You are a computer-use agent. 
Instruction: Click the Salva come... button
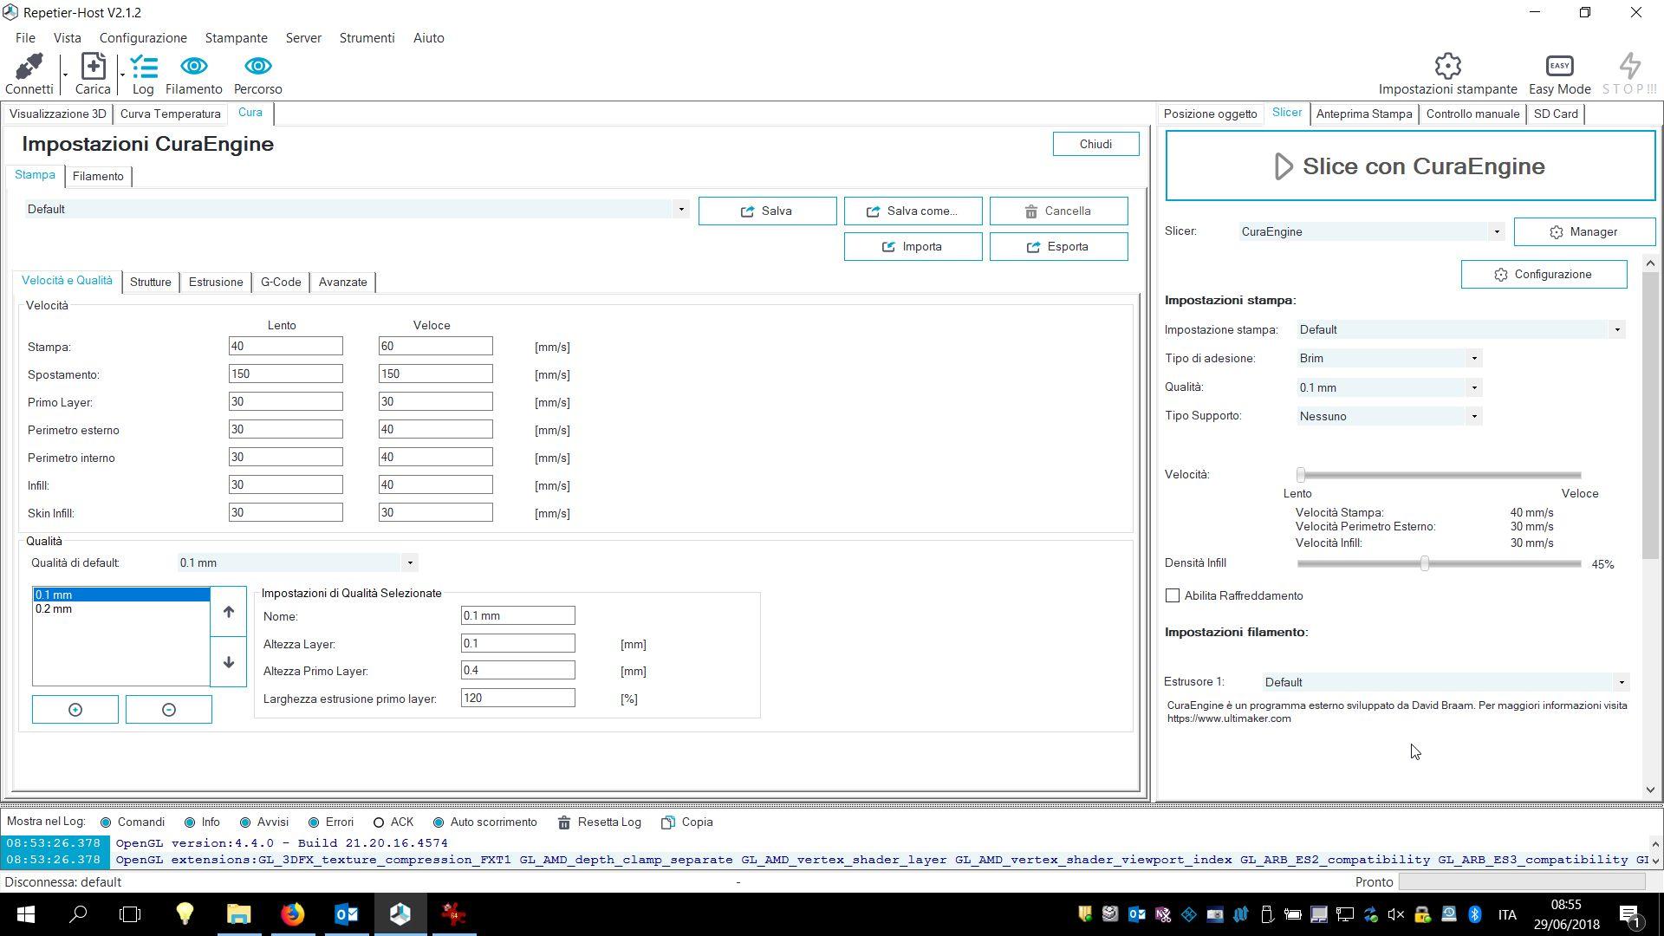click(x=913, y=211)
